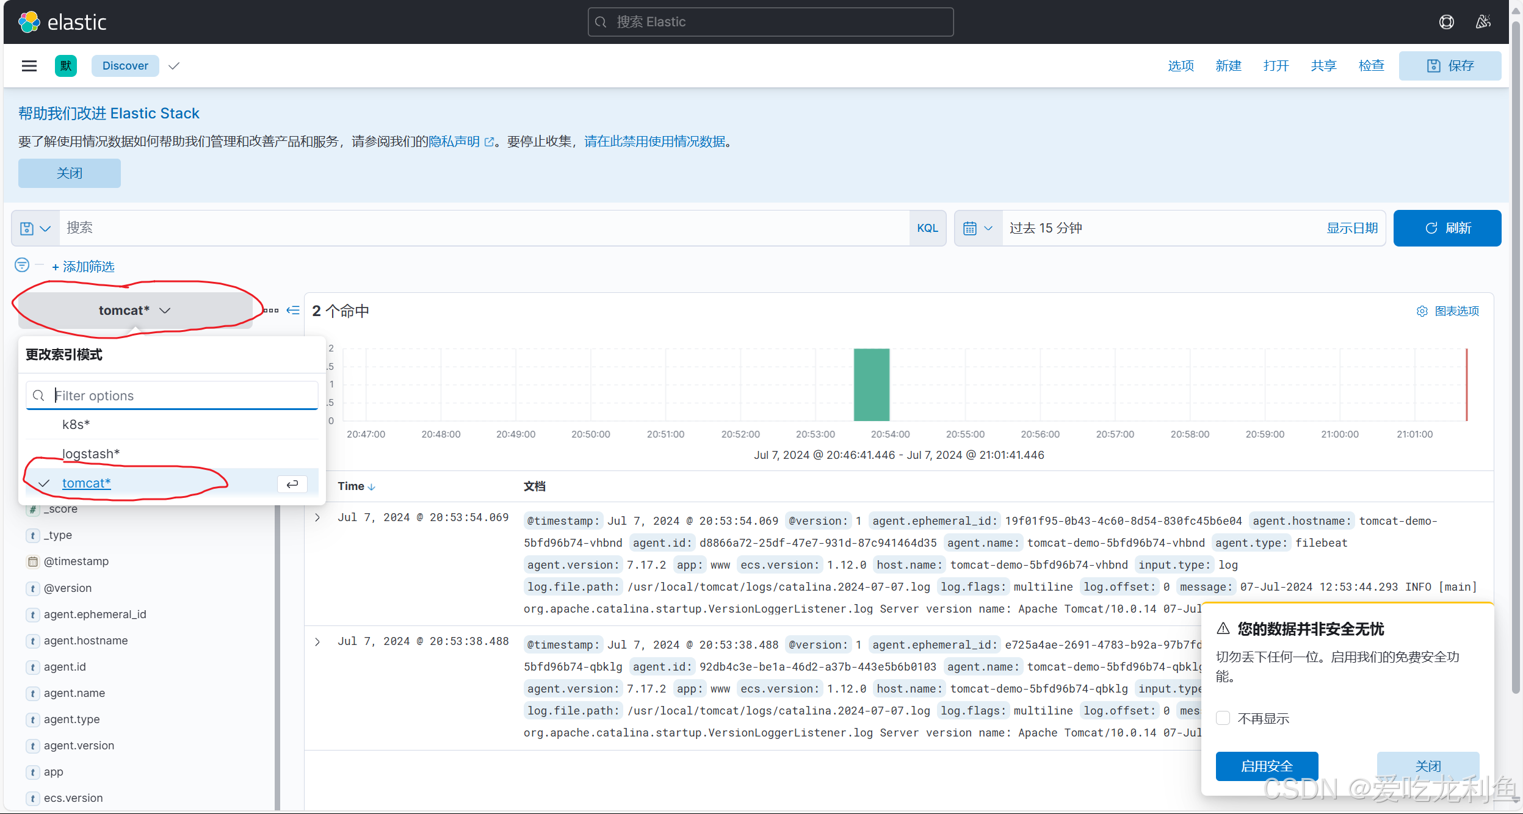Click the external link icon after 隐私声明

click(489, 142)
